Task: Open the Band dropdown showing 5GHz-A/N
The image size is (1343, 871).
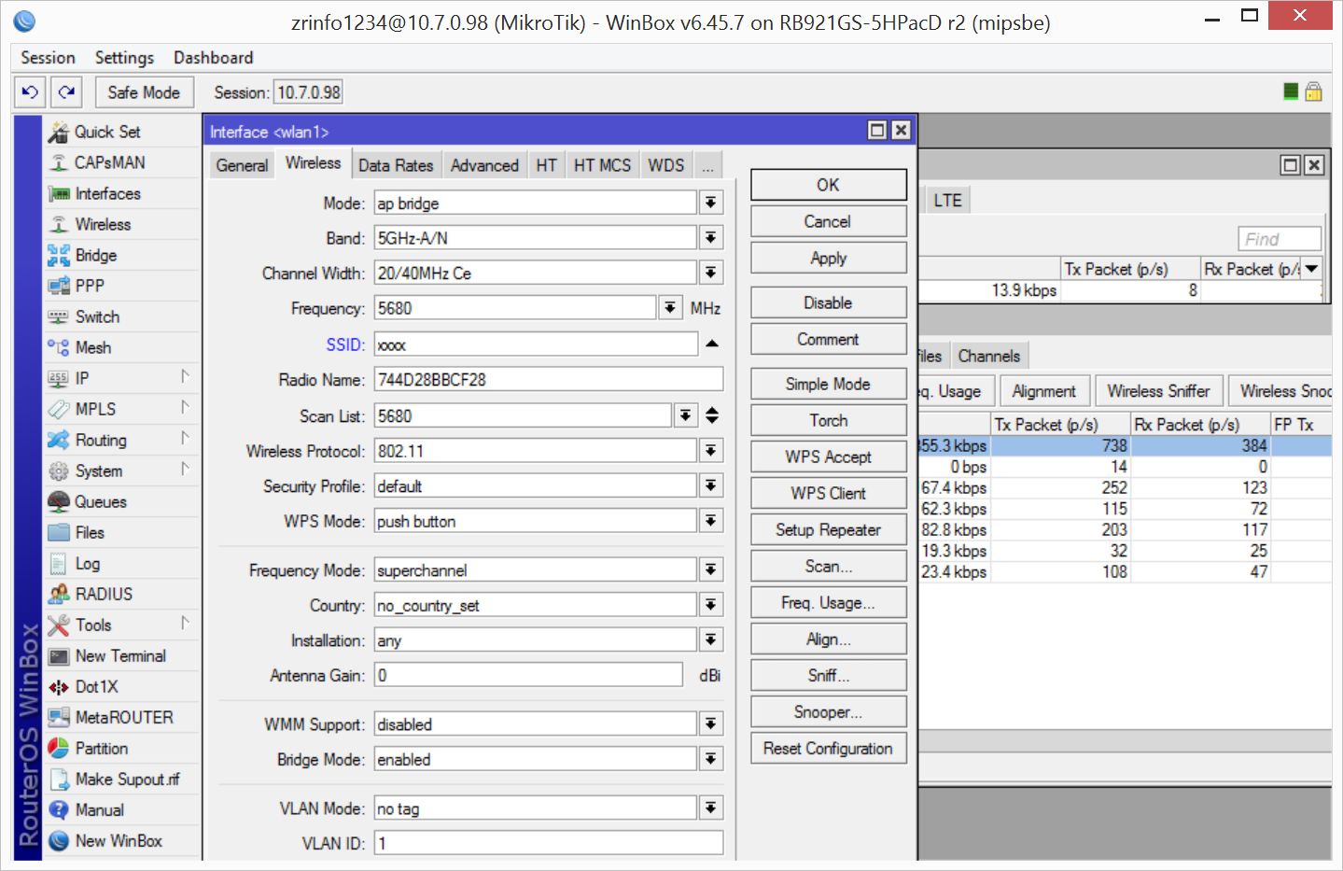Action: 711,238
